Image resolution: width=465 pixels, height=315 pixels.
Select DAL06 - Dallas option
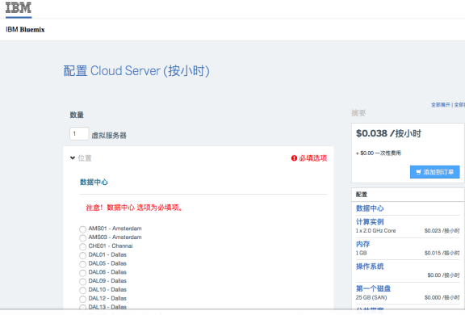[82, 273]
